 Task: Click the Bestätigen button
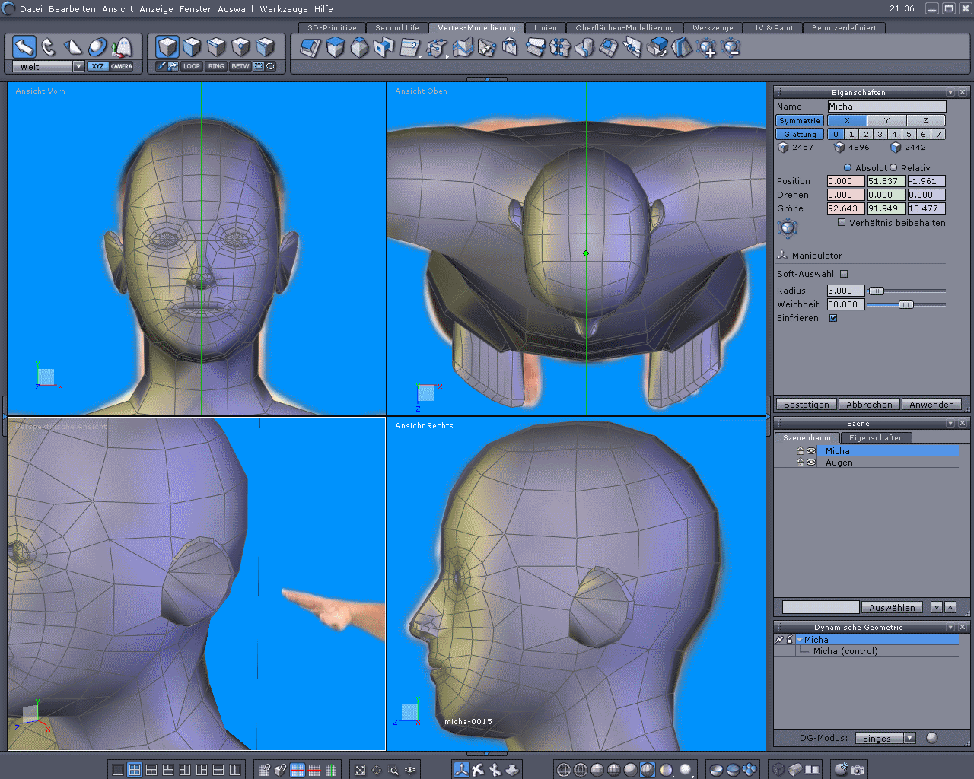tap(806, 405)
